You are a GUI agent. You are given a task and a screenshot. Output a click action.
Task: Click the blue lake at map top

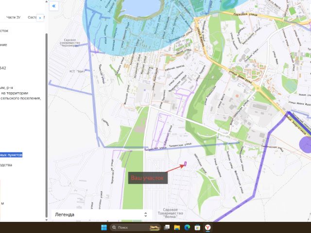141,8
